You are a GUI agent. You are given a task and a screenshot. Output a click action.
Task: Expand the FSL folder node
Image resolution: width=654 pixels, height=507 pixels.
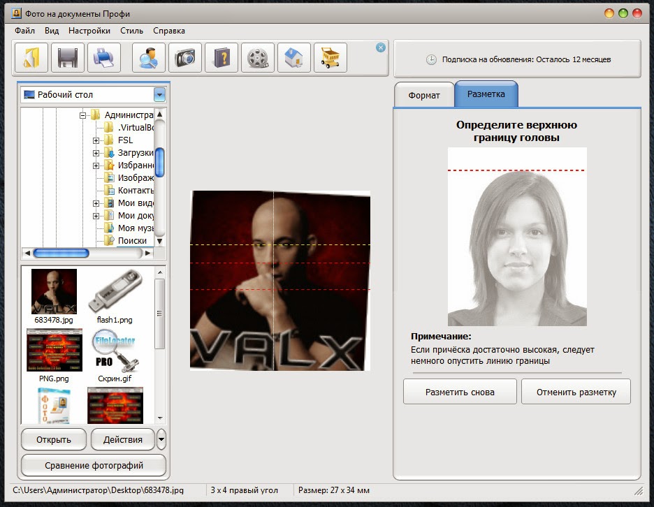pos(96,140)
